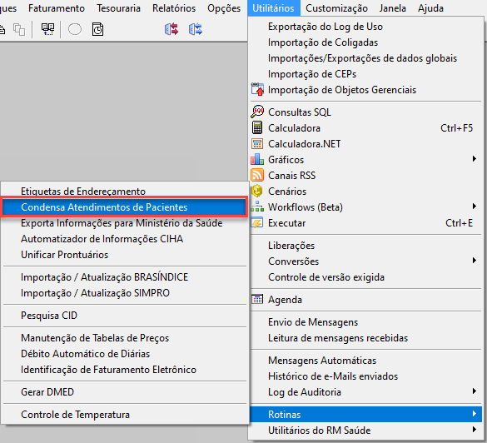Click the empty circle toolbar icon
This screenshot has width=487, height=443.
click(x=75, y=29)
